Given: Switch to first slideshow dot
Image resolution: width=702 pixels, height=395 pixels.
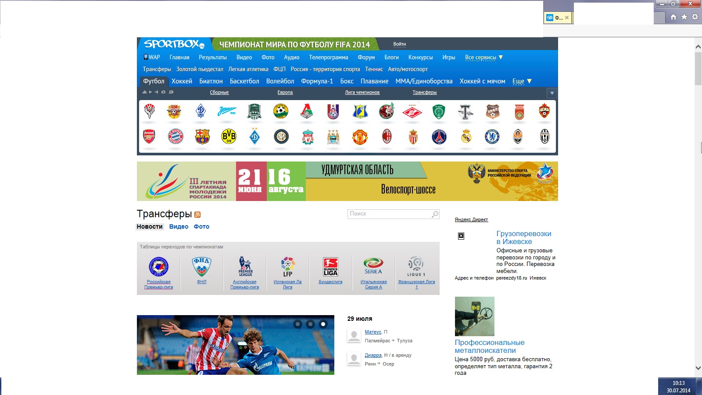Looking at the screenshot, I should [298, 324].
